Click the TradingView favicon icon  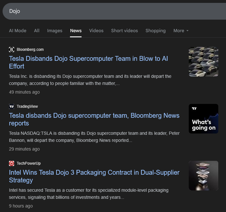point(12,106)
